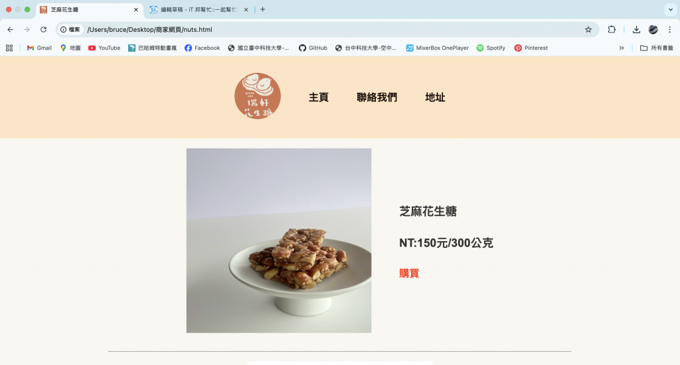Open the GitHub bookmark
Screen dimensions: 680x365
313,48
